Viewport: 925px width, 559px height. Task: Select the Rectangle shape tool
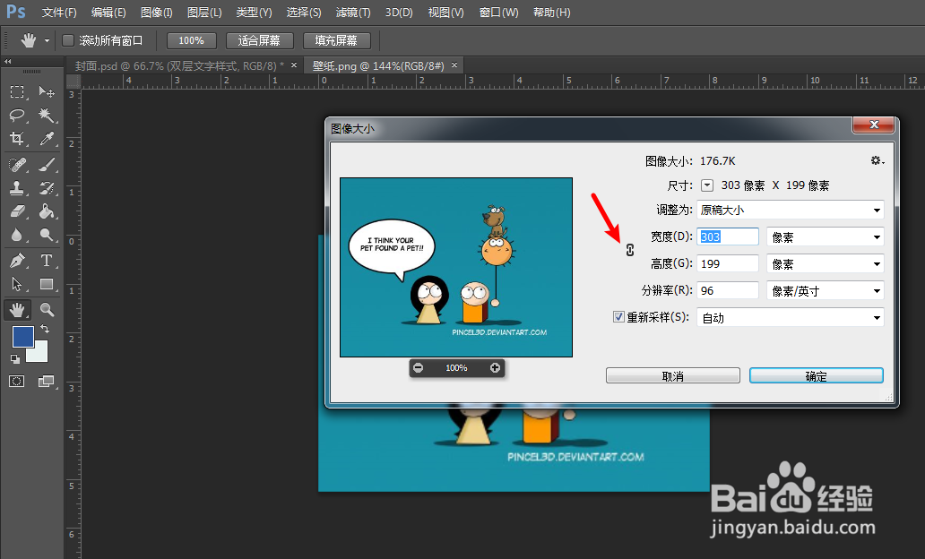pos(47,284)
